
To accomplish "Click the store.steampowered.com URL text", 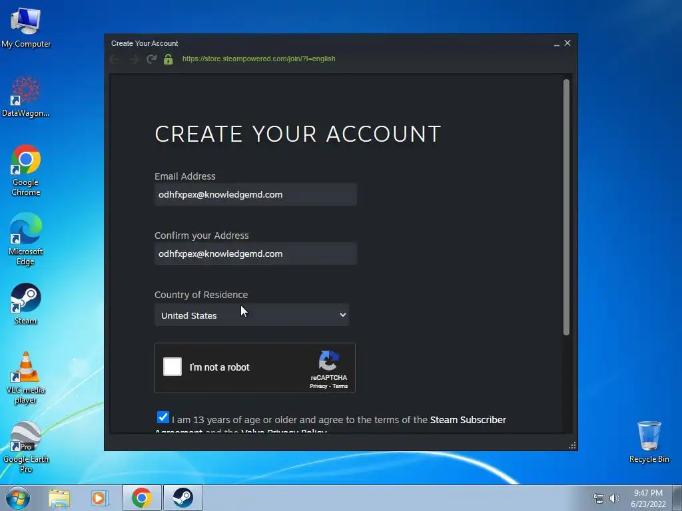I will coord(259,59).
